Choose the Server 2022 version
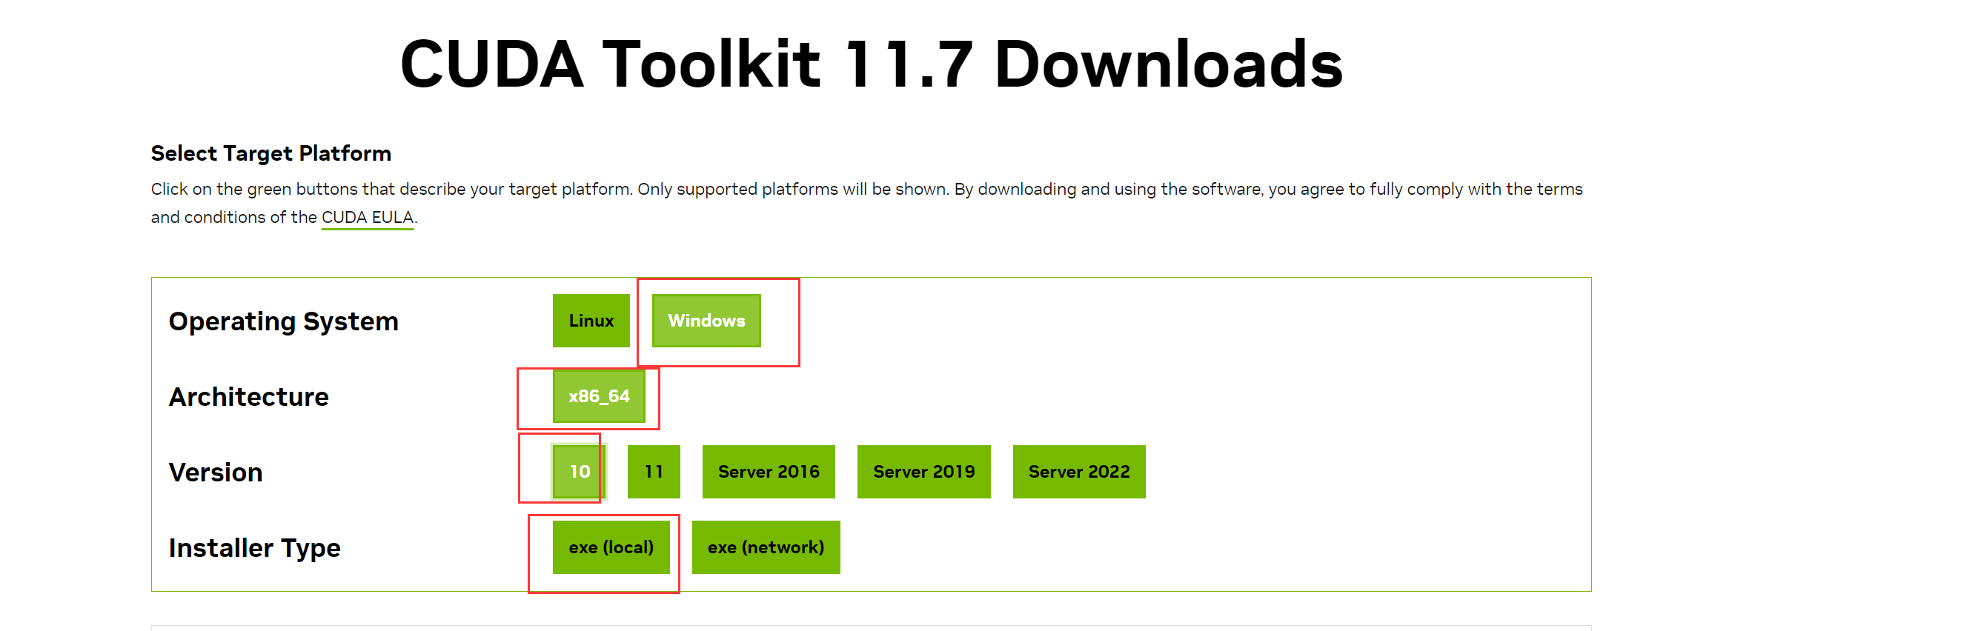Image resolution: width=1964 pixels, height=631 pixels. click(1079, 472)
